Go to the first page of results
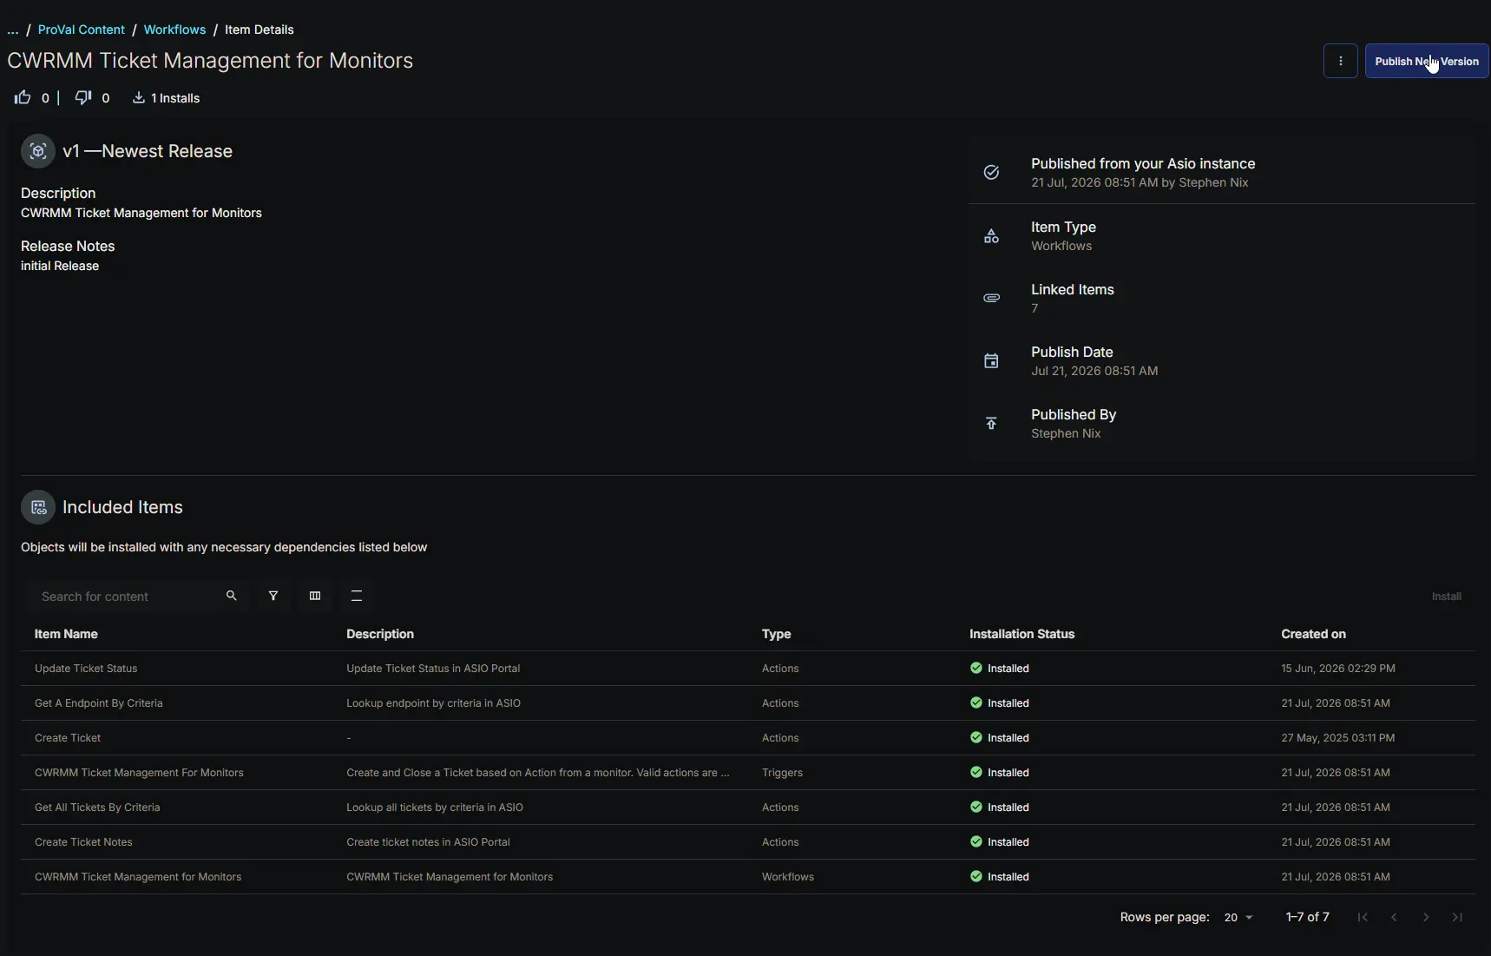 coord(1363,918)
